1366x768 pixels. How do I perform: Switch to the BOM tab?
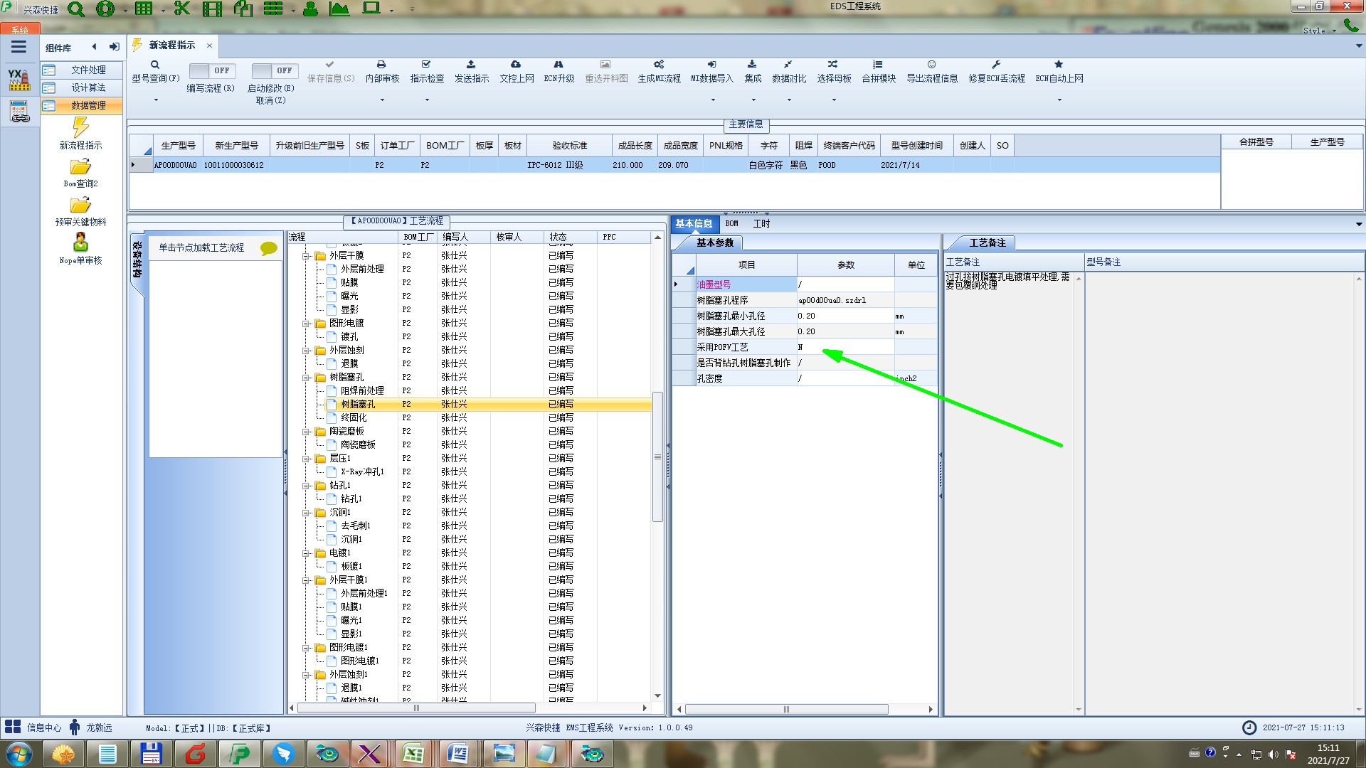(x=731, y=223)
